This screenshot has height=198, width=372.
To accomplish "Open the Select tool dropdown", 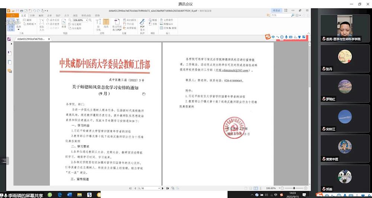I will point(19,29).
